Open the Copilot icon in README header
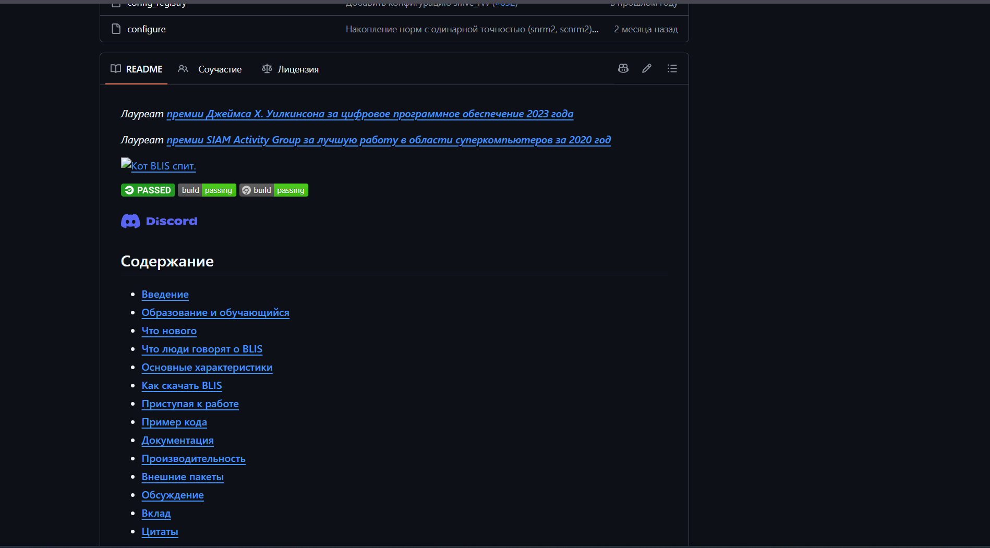The height and width of the screenshot is (548, 990). (623, 68)
